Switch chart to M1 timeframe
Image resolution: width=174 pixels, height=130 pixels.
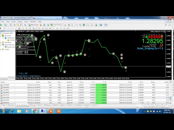point(39,28)
